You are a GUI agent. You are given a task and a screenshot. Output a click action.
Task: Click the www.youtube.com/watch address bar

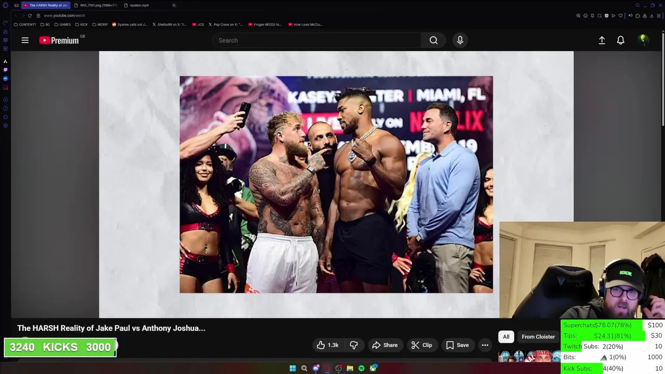(64, 16)
